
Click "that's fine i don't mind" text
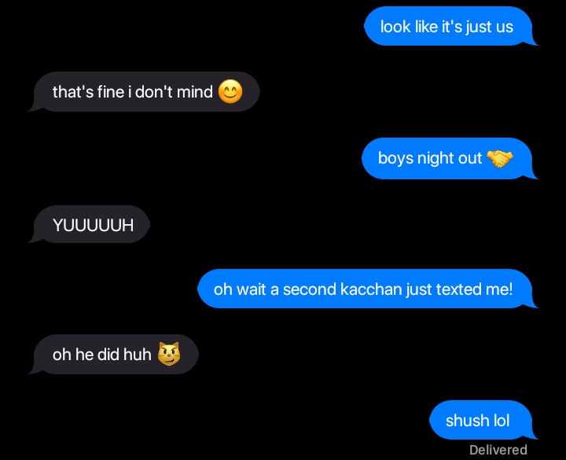point(133,92)
